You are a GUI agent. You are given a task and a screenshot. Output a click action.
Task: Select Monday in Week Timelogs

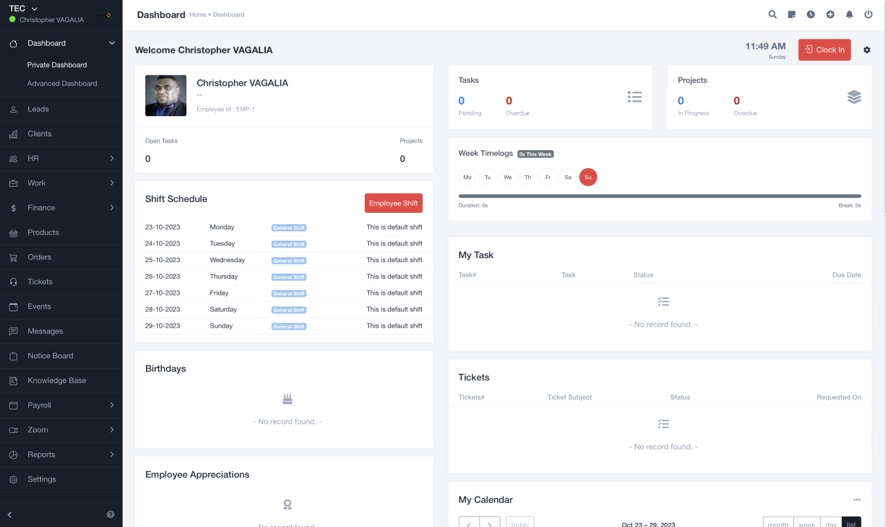(467, 177)
